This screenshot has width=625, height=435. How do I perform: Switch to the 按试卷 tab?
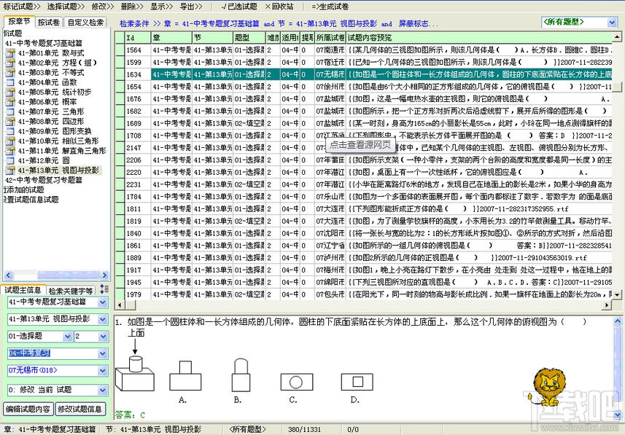click(49, 23)
